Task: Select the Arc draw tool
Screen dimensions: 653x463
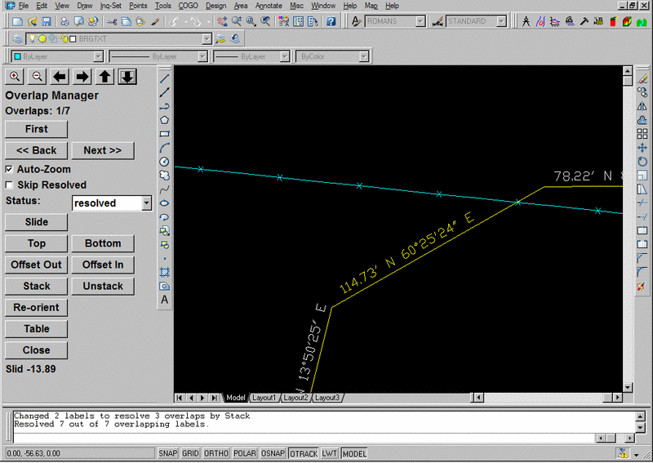Action: tap(165, 148)
